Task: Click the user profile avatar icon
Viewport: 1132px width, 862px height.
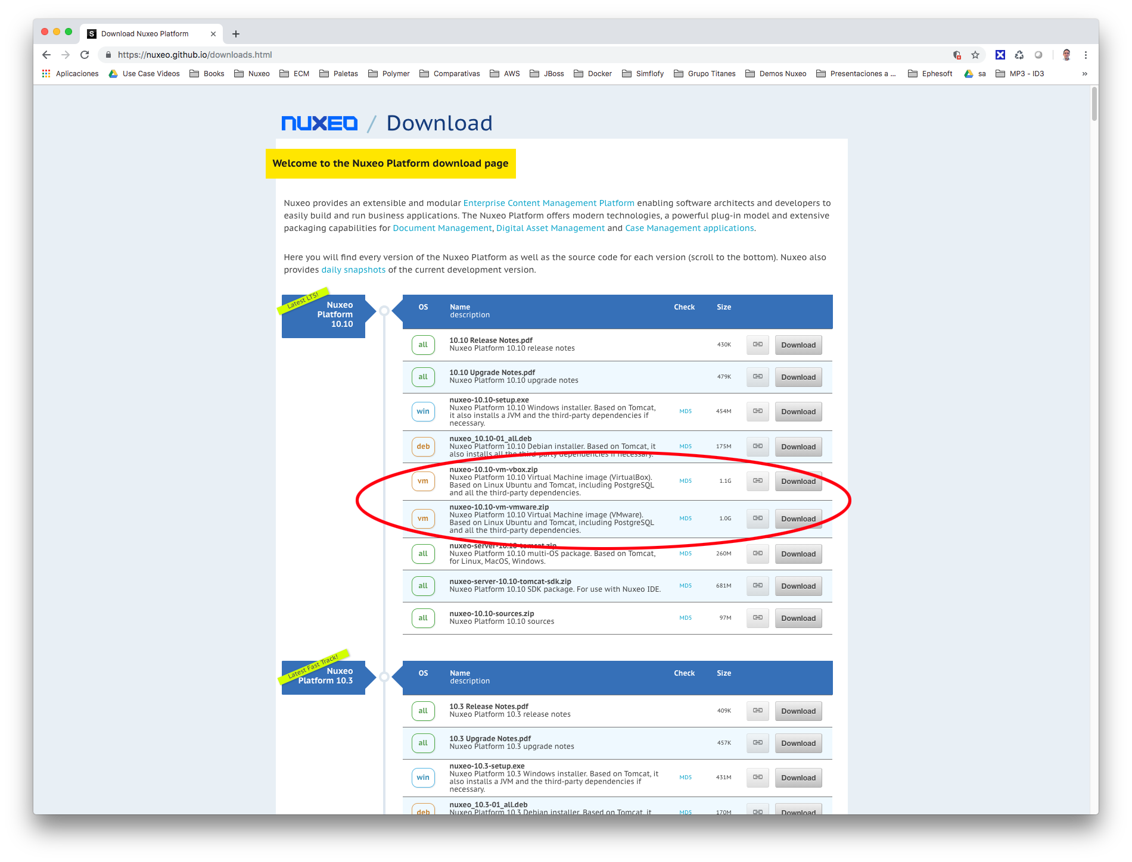Action: pyautogui.click(x=1065, y=54)
